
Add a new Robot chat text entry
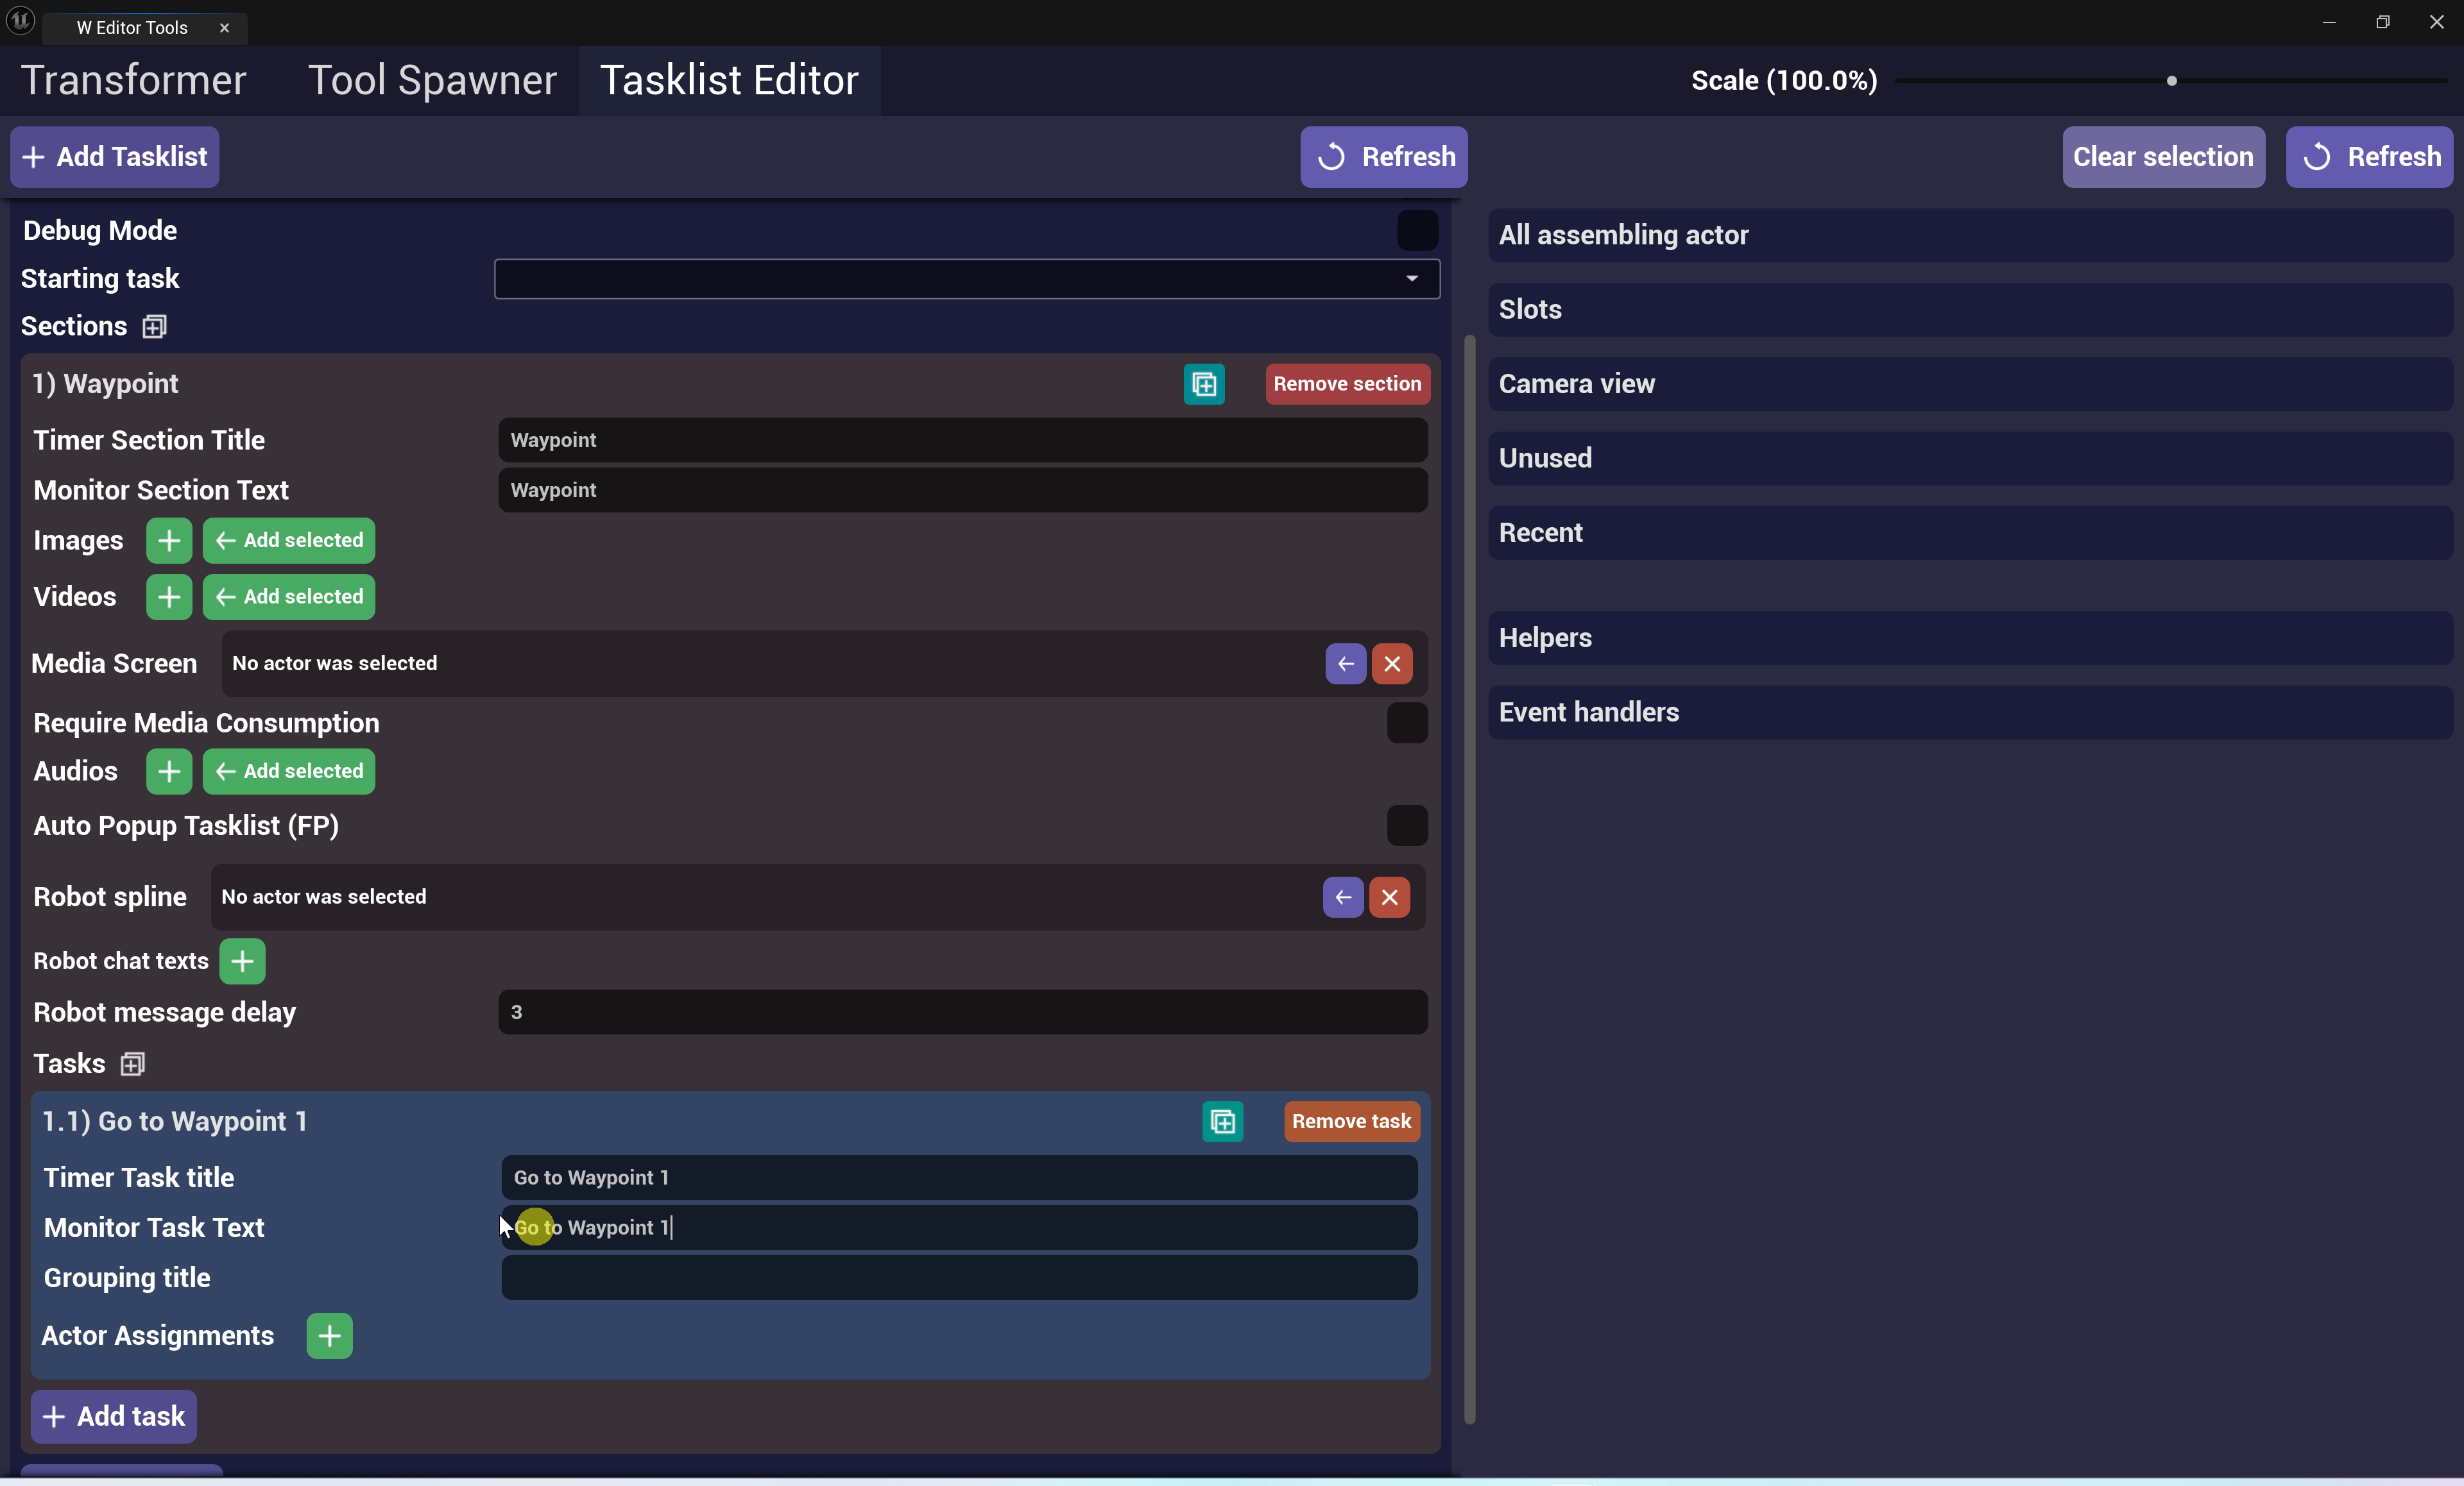tap(242, 961)
